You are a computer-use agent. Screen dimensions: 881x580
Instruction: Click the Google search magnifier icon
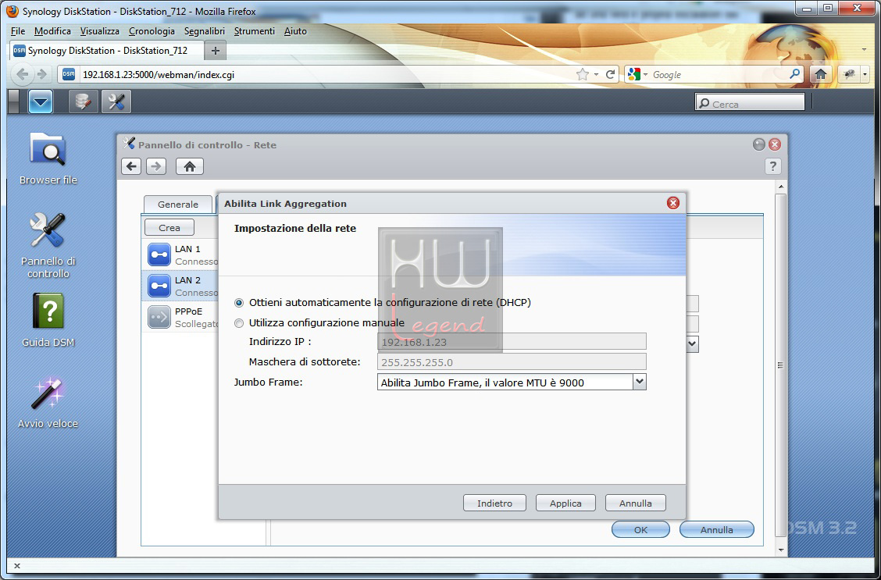[795, 73]
